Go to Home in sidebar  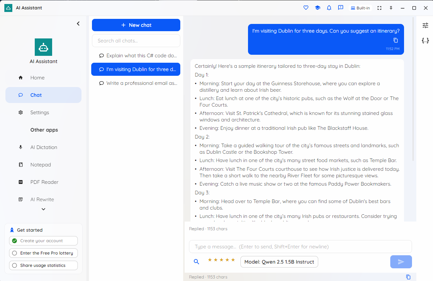[x=43, y=78]
